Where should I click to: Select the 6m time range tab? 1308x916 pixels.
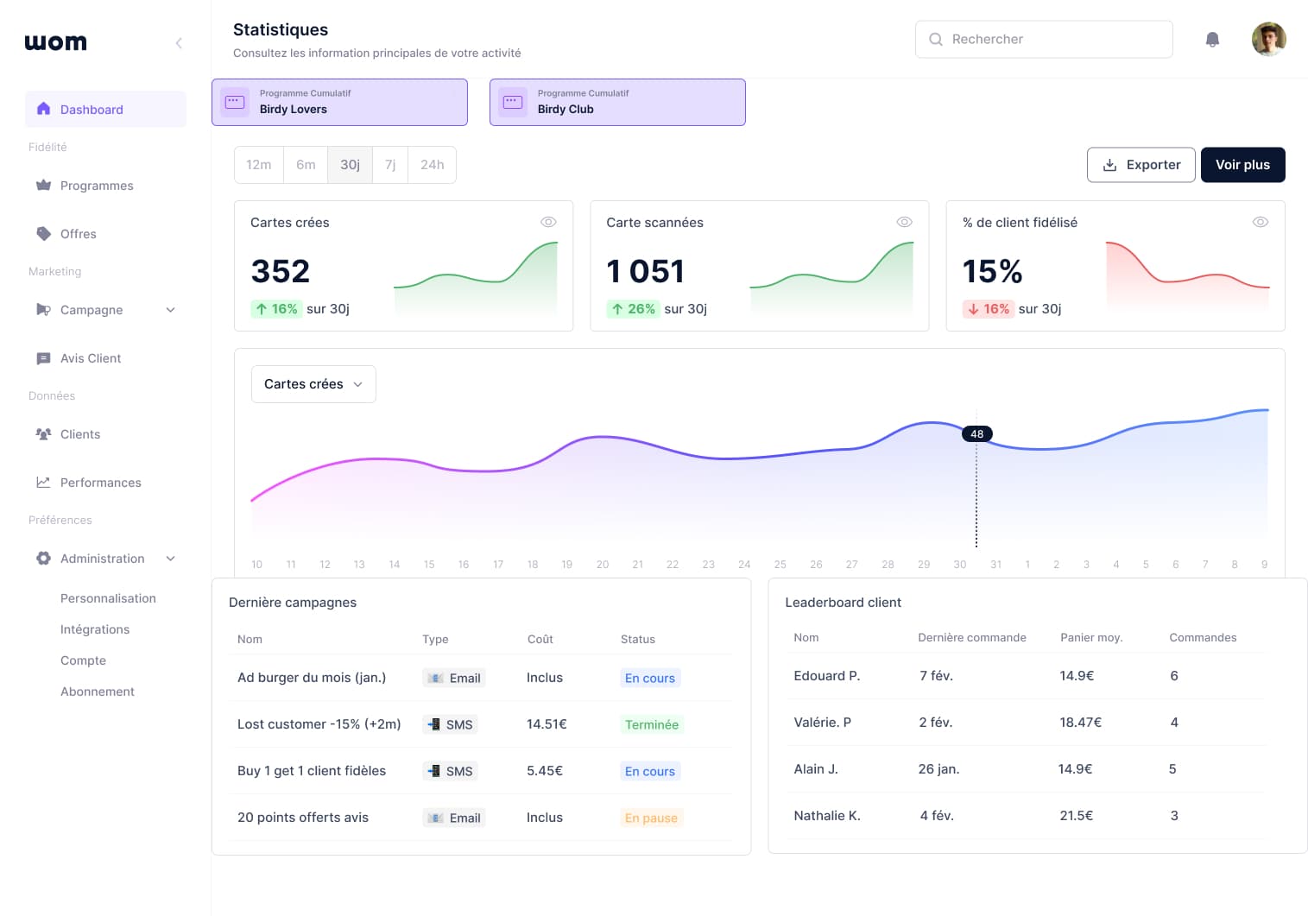coord(306,165)
